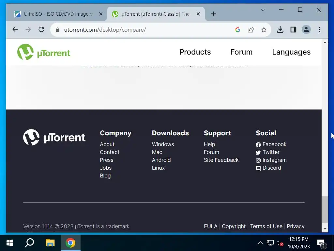Click the page scrollbar up arrow

click(325, 42)
